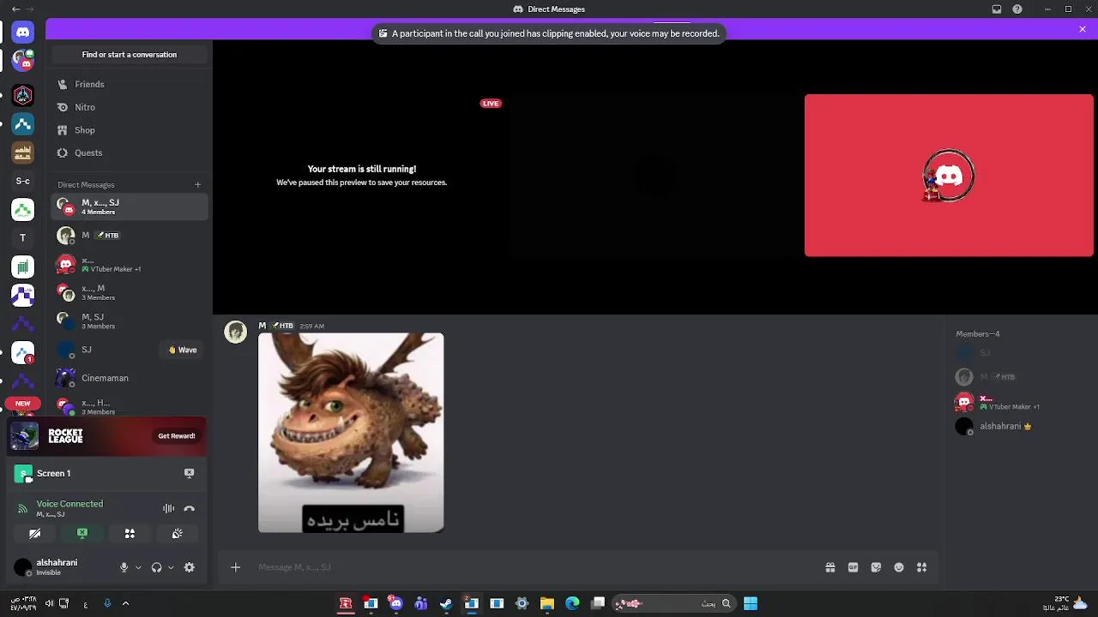The image size is (1098, 617).
Task: Select VTuber Maker member in list
Action: pos(1021,402)
